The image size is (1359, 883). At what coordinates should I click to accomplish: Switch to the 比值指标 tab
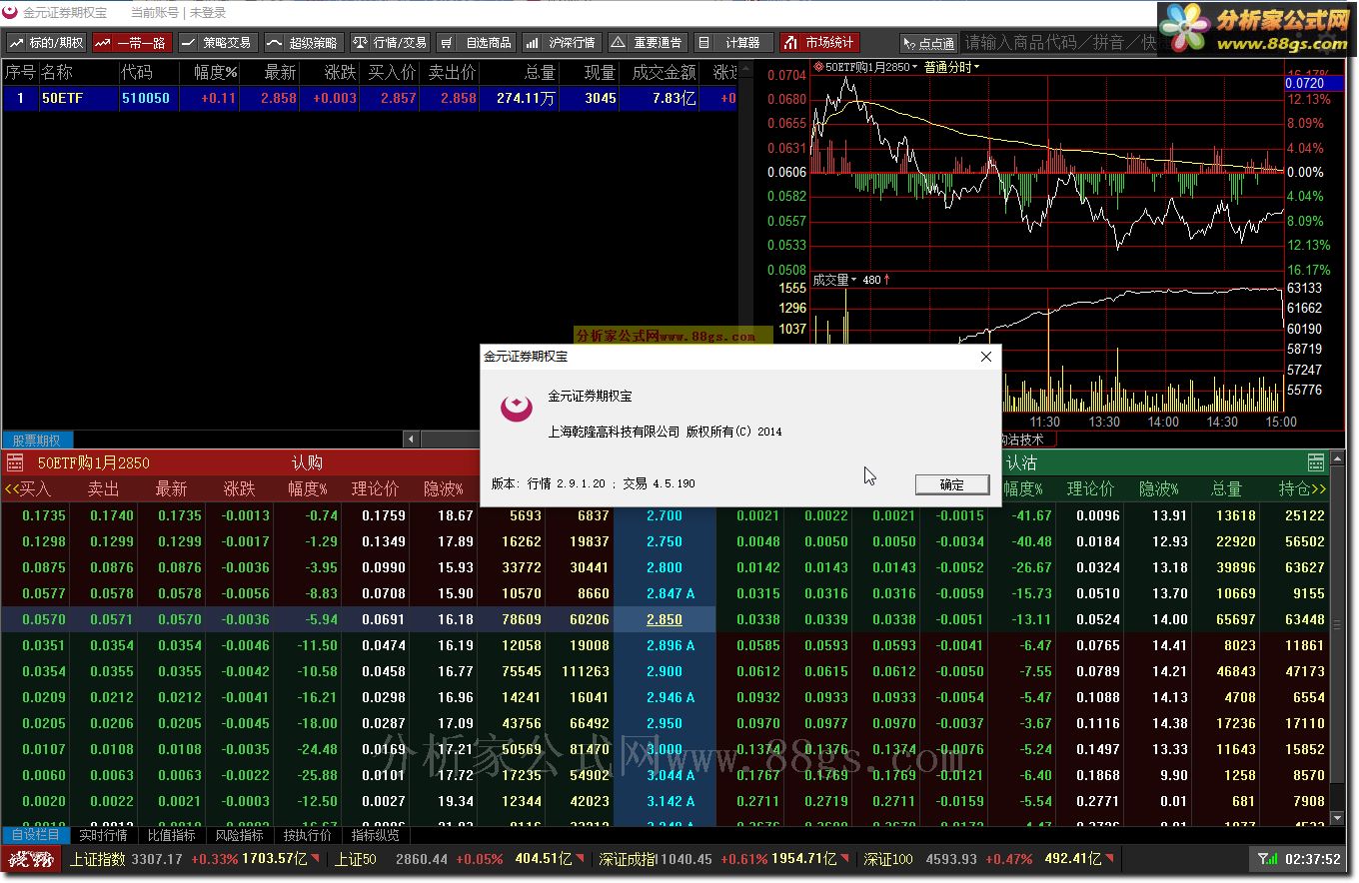171,835
